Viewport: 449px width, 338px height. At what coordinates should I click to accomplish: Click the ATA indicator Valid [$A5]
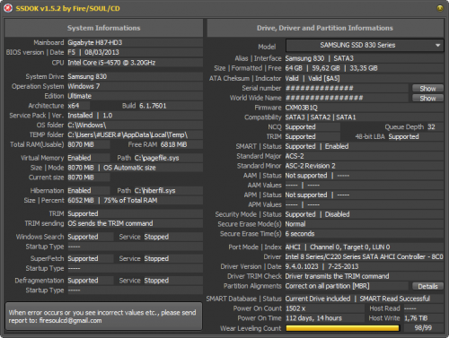324,78
